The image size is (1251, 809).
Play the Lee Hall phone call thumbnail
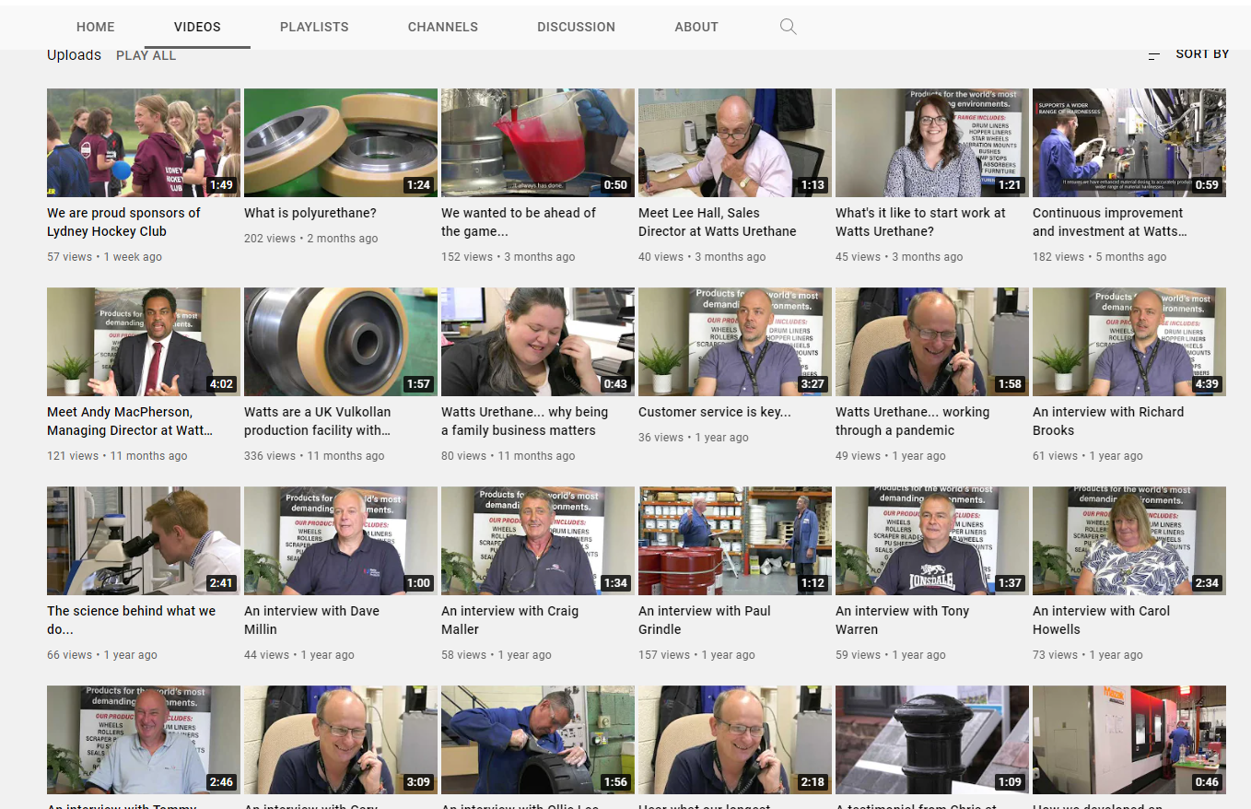click(x=735, y=143)
